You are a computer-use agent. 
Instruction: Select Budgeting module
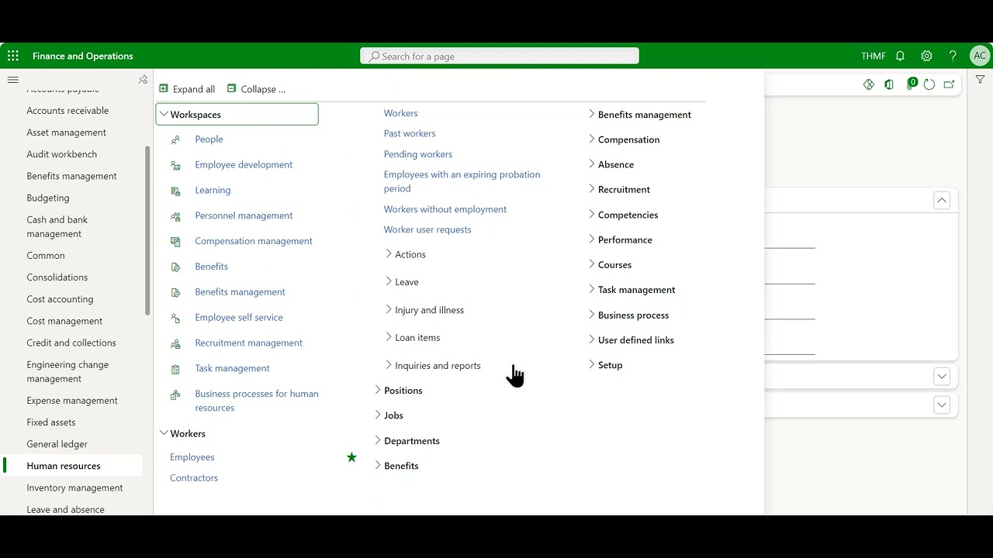48,198
